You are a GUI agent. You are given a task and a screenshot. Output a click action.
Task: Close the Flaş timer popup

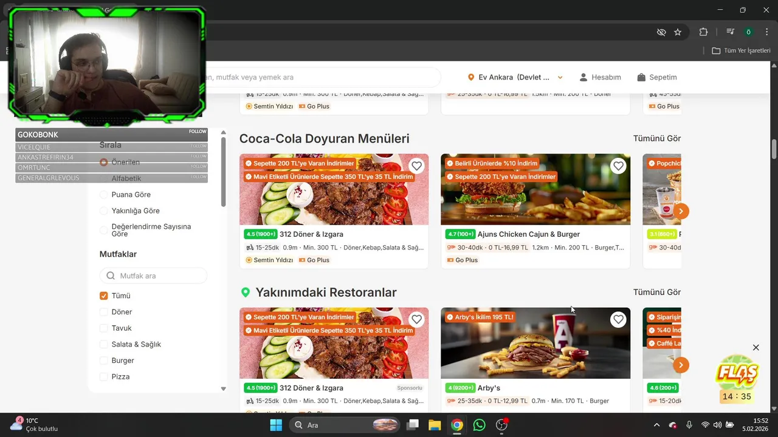point(756,348)
